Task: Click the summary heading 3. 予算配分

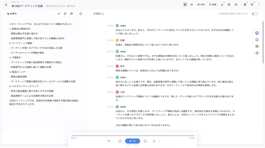Action: tap(16, 57)
